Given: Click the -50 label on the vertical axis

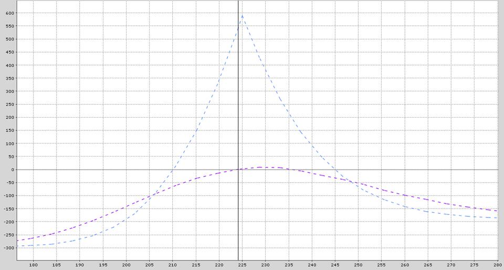Looking at the screenshot, I should [11, 183].
